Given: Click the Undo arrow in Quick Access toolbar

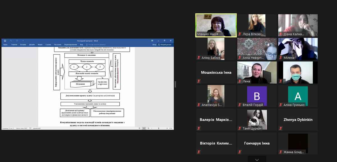Looking at the screenshot, I should [x=11, y=41].
